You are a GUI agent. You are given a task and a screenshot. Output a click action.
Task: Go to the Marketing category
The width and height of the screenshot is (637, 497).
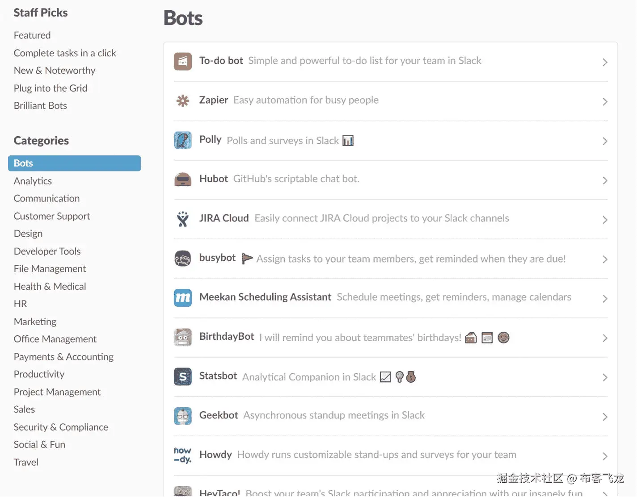pyautogui.click(x=35, y=322)
